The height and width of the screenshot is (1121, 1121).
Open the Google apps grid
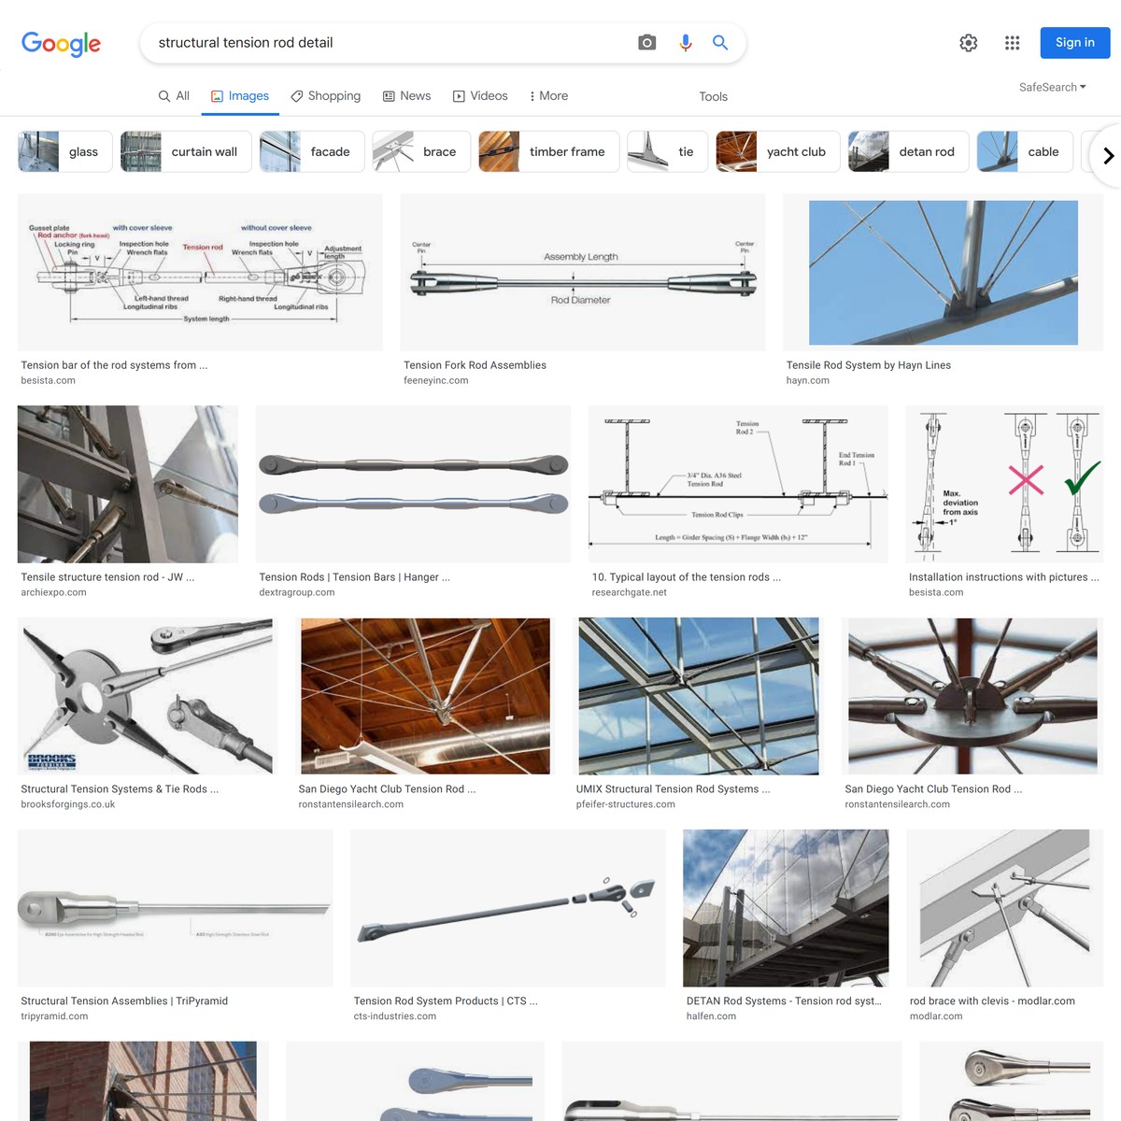(x=1012, y=42)
